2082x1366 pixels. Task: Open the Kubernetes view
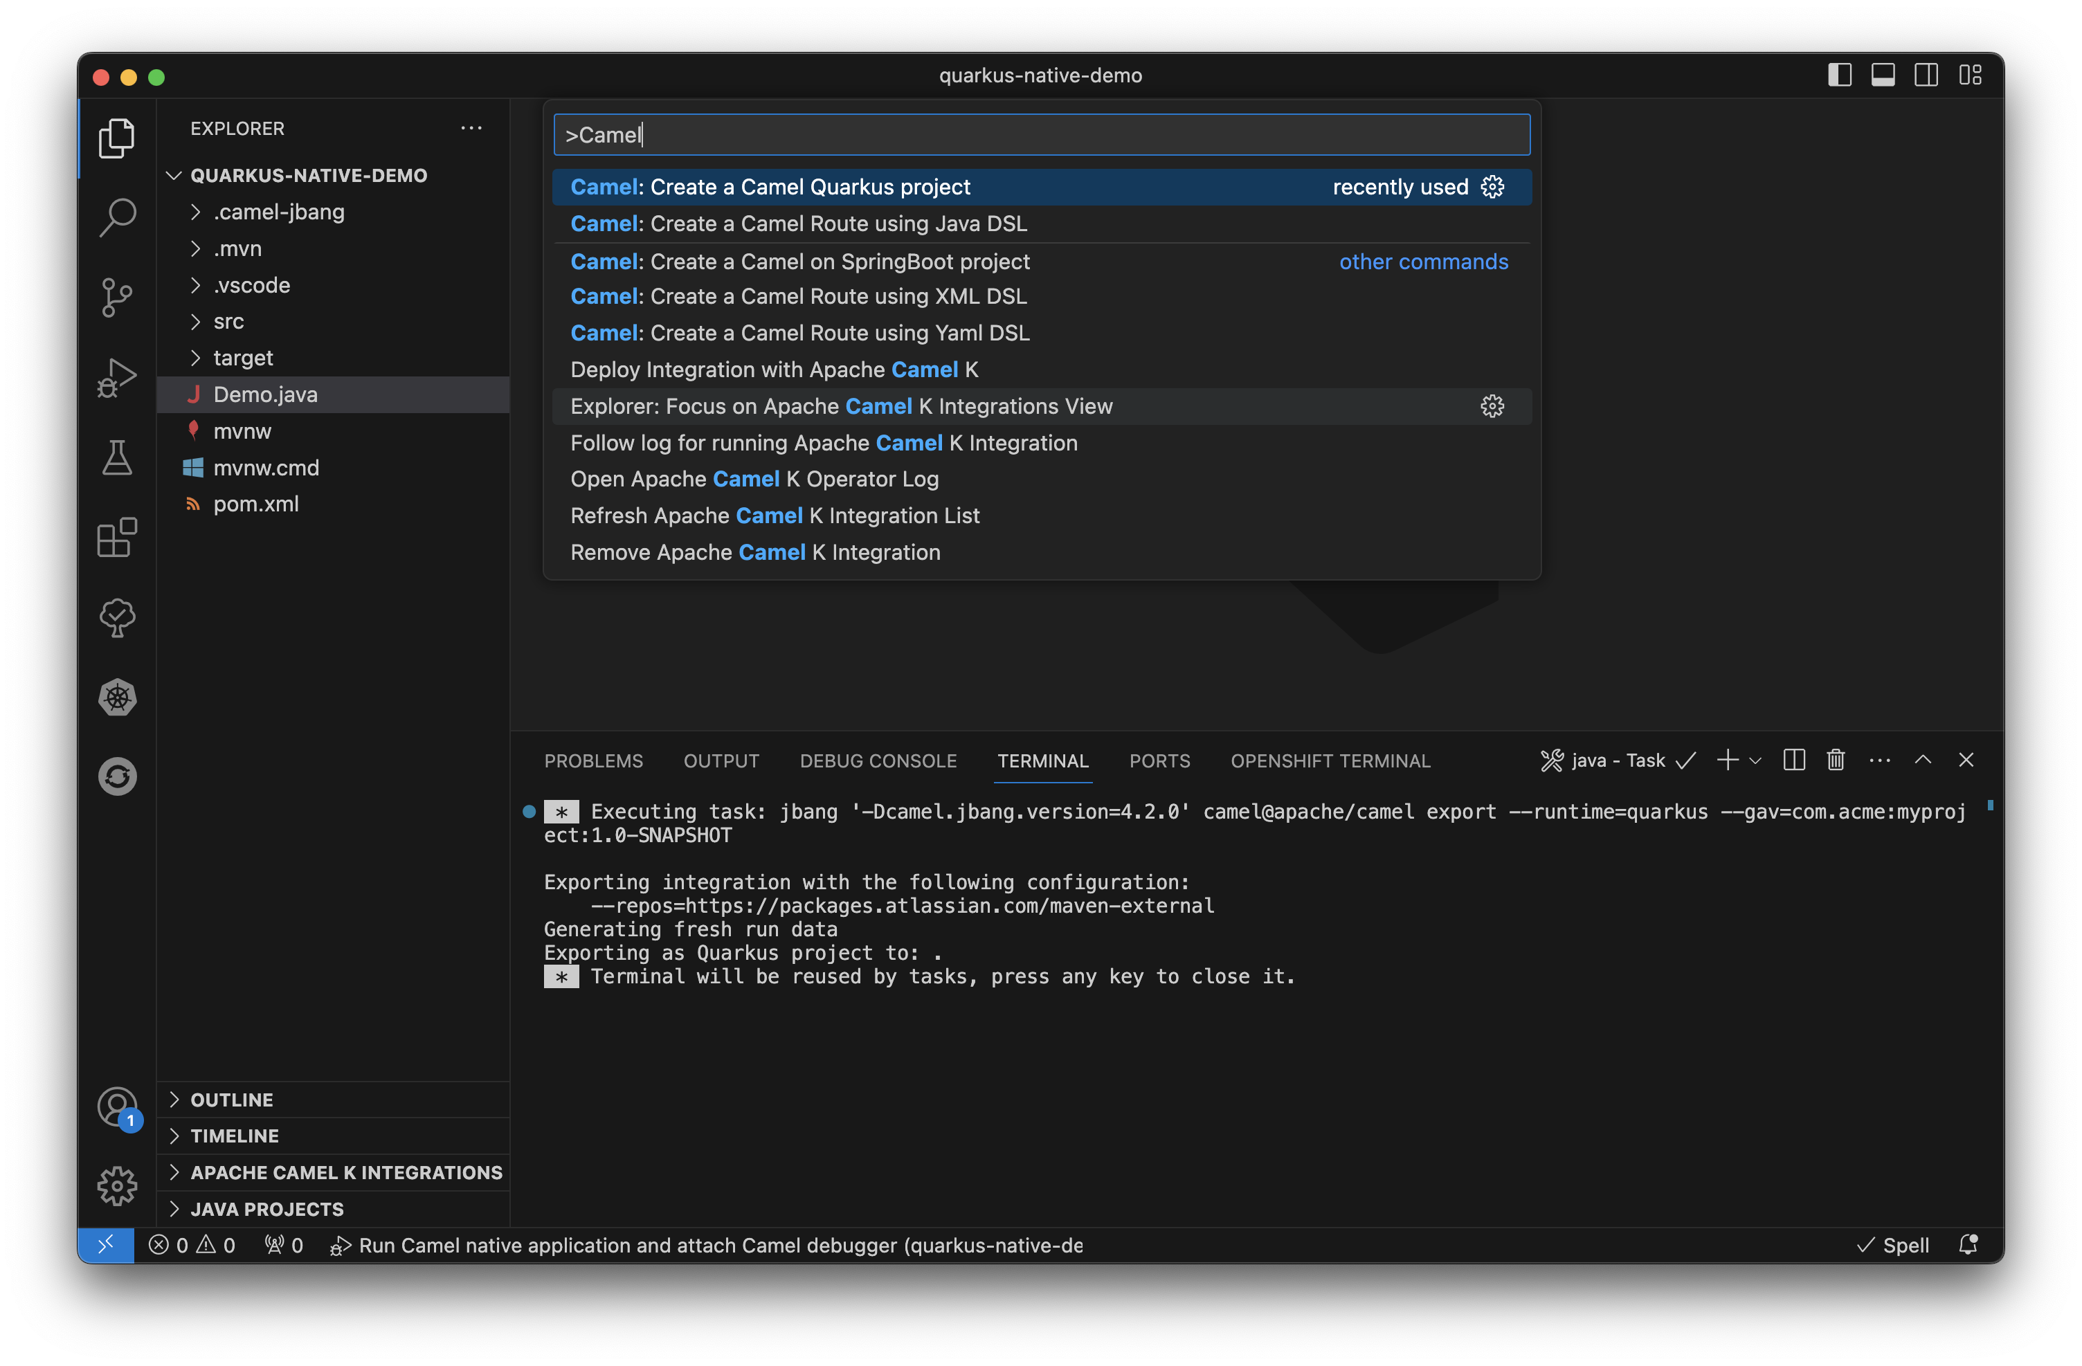coord(117,697)
